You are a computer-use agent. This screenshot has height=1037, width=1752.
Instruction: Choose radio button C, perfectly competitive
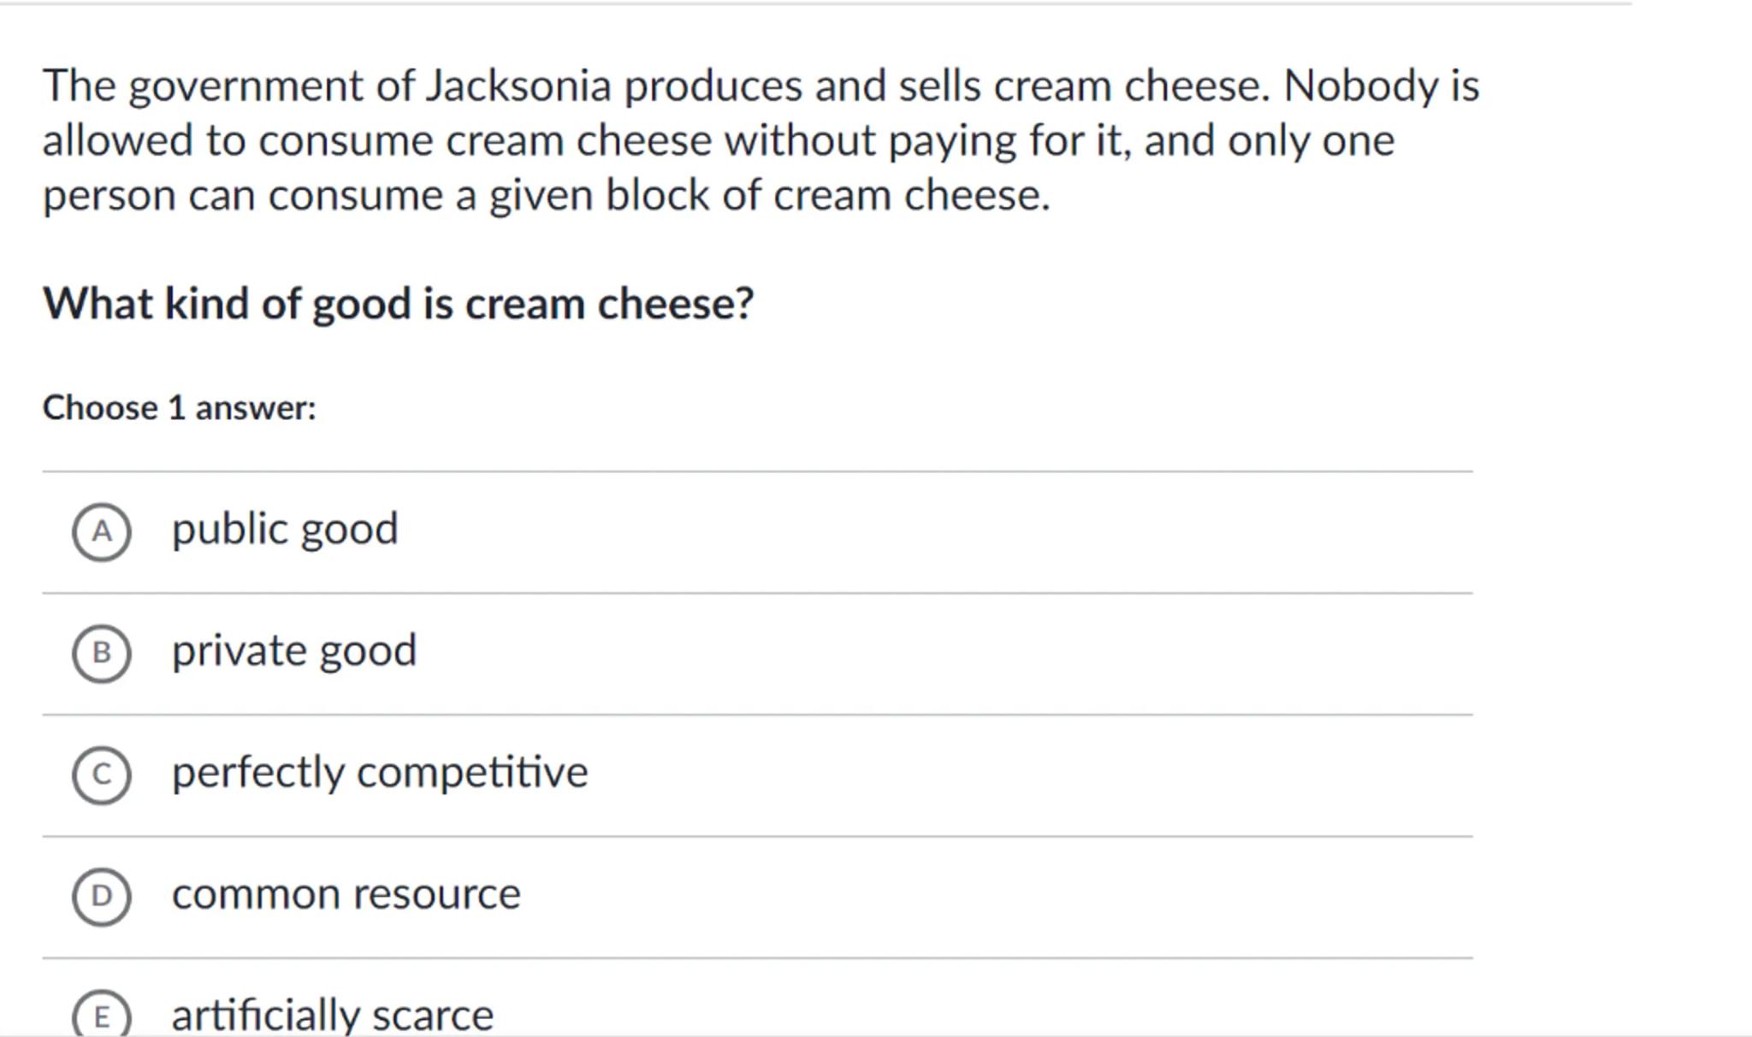[x=102, y=775]
